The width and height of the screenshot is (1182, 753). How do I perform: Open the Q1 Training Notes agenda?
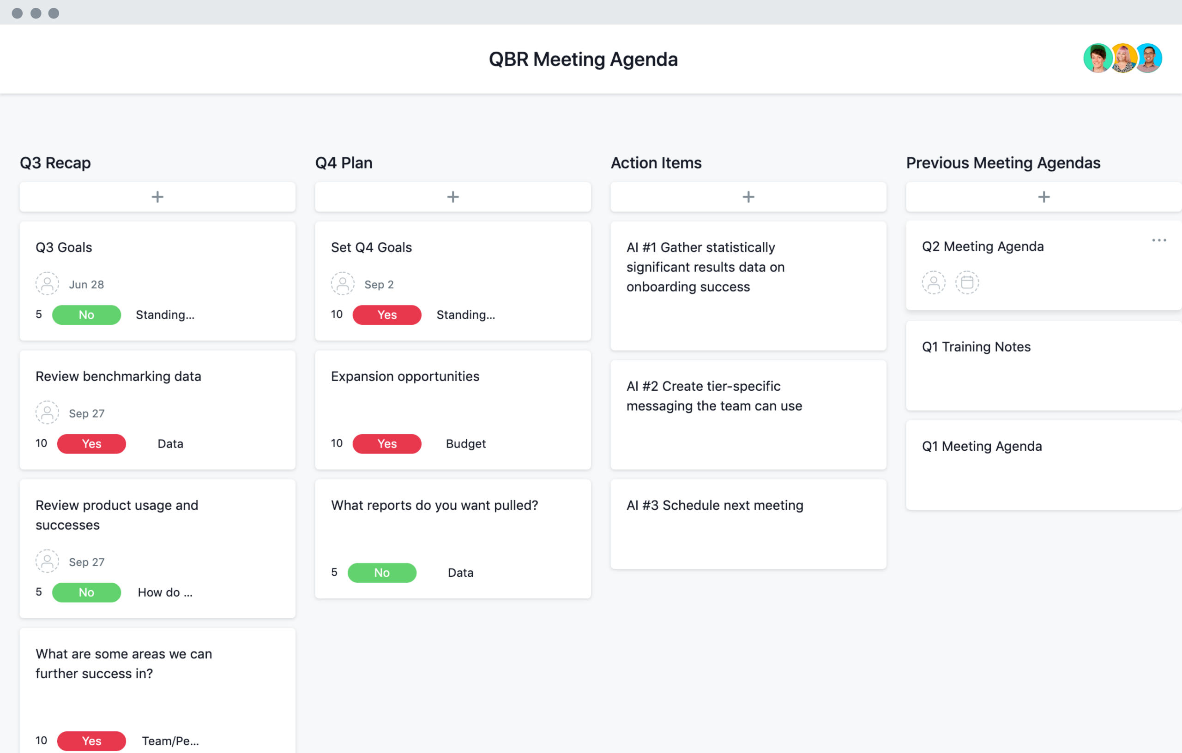[976, 346]
